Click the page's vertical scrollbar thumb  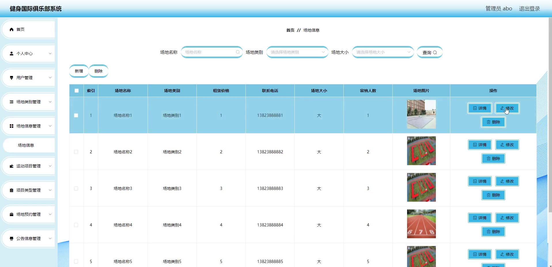click(x=550, y=115)
